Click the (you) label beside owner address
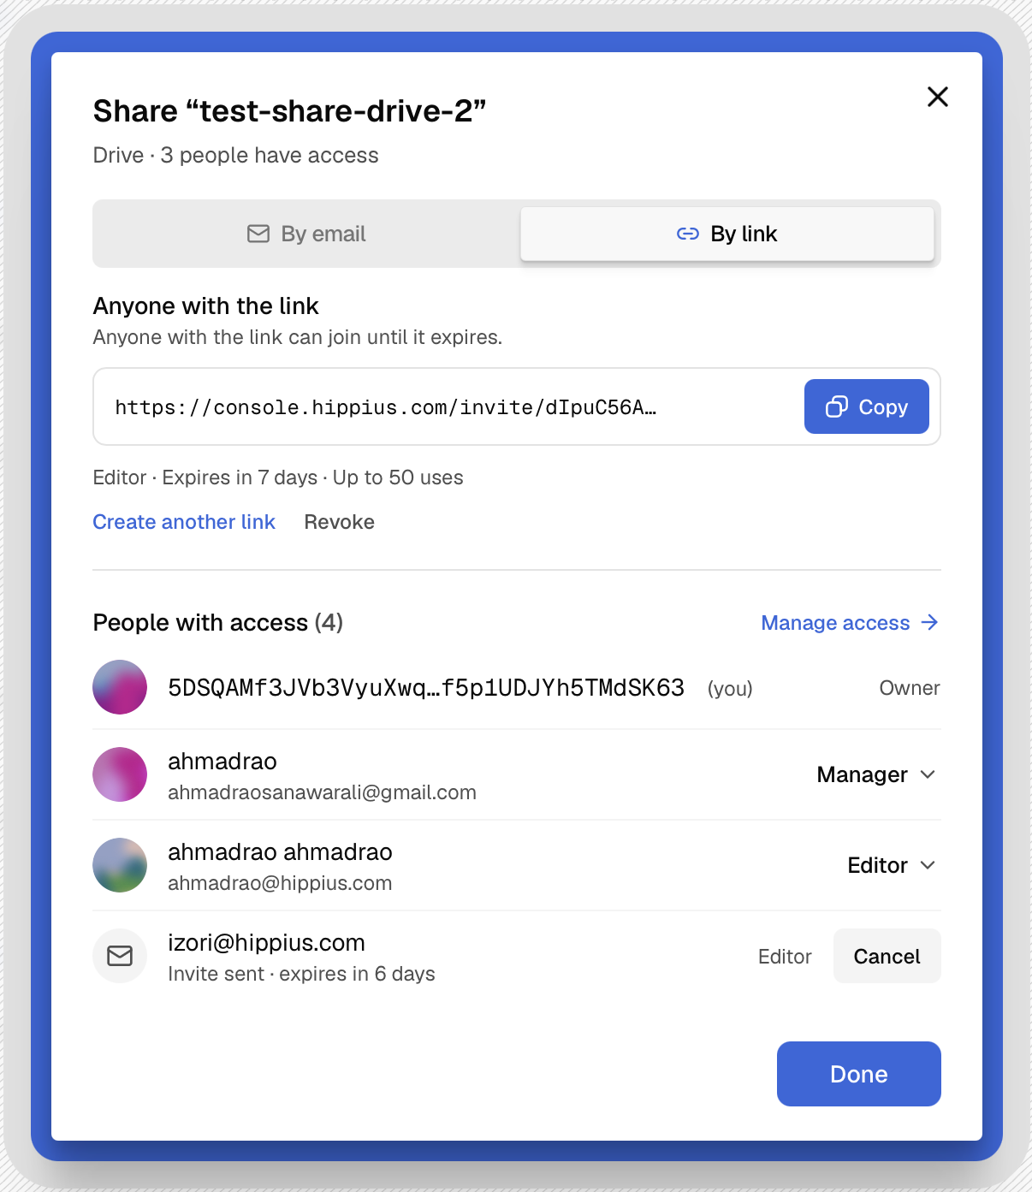 [730, 689]
